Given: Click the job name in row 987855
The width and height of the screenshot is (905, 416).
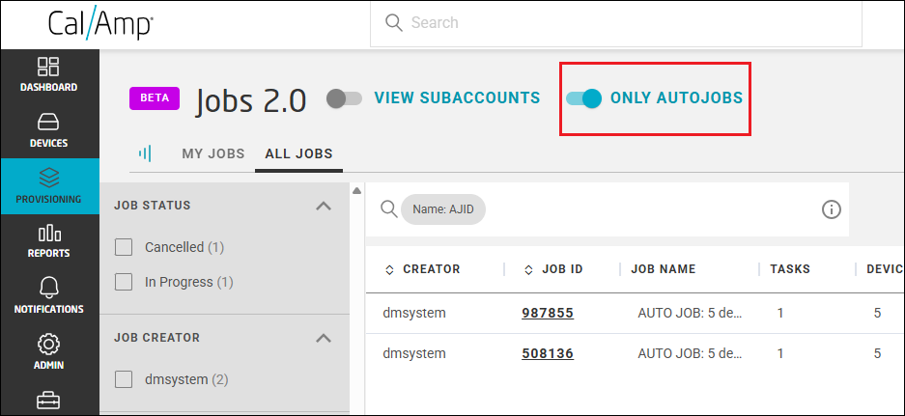Looking at the screenshot, I should point(690,314).
